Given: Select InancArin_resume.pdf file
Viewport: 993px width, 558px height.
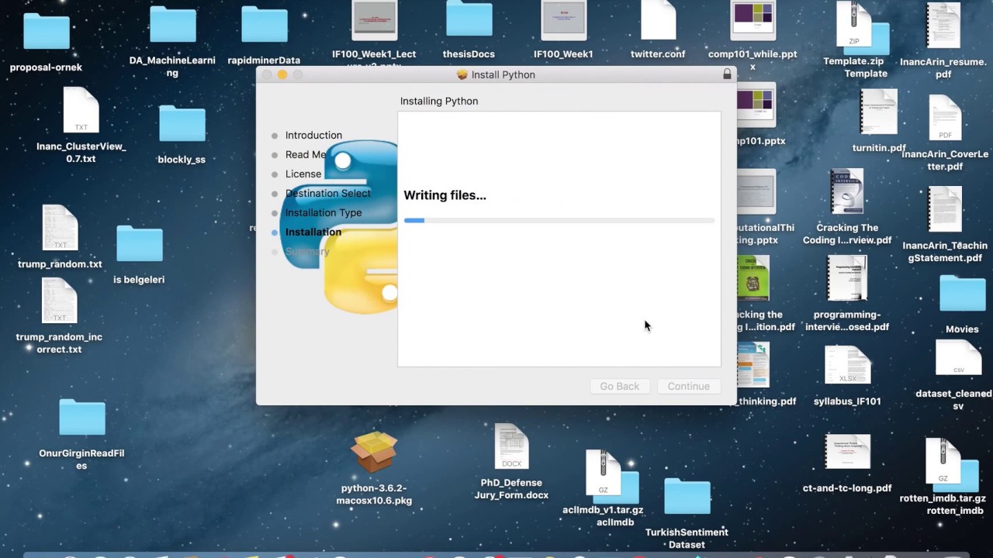Looking at the screenshot, I should point(943,26).
